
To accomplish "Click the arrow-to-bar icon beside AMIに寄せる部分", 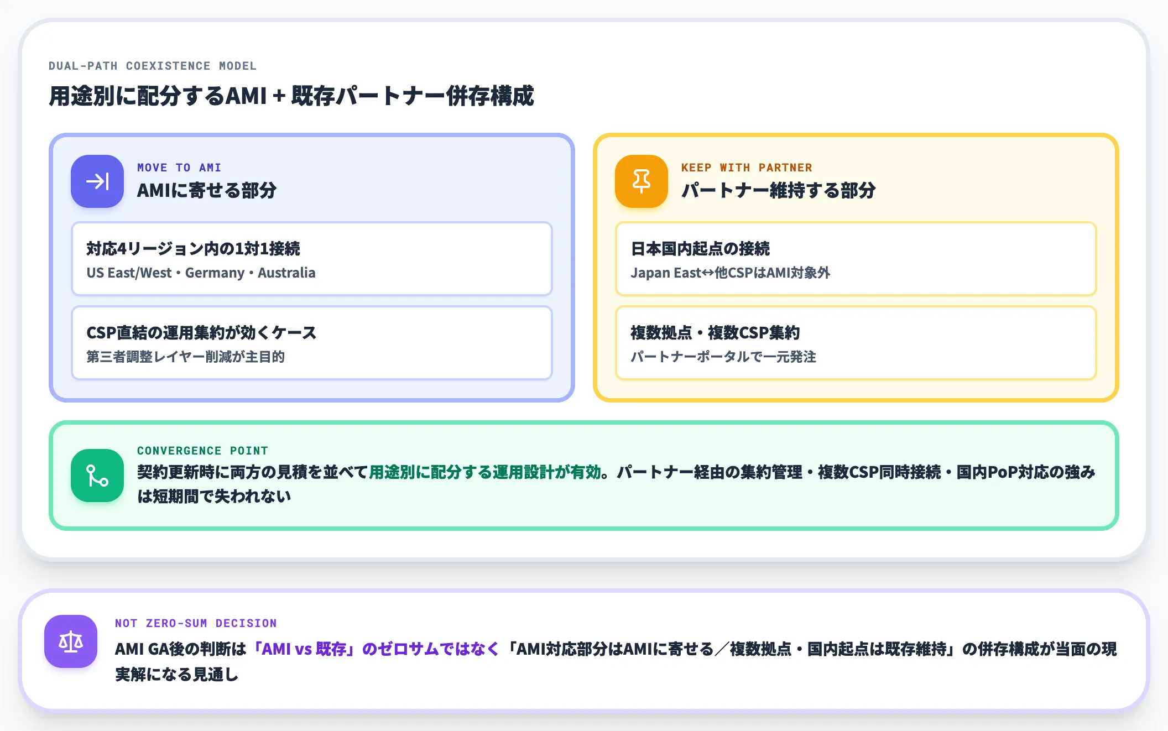I will coord(97,181).
